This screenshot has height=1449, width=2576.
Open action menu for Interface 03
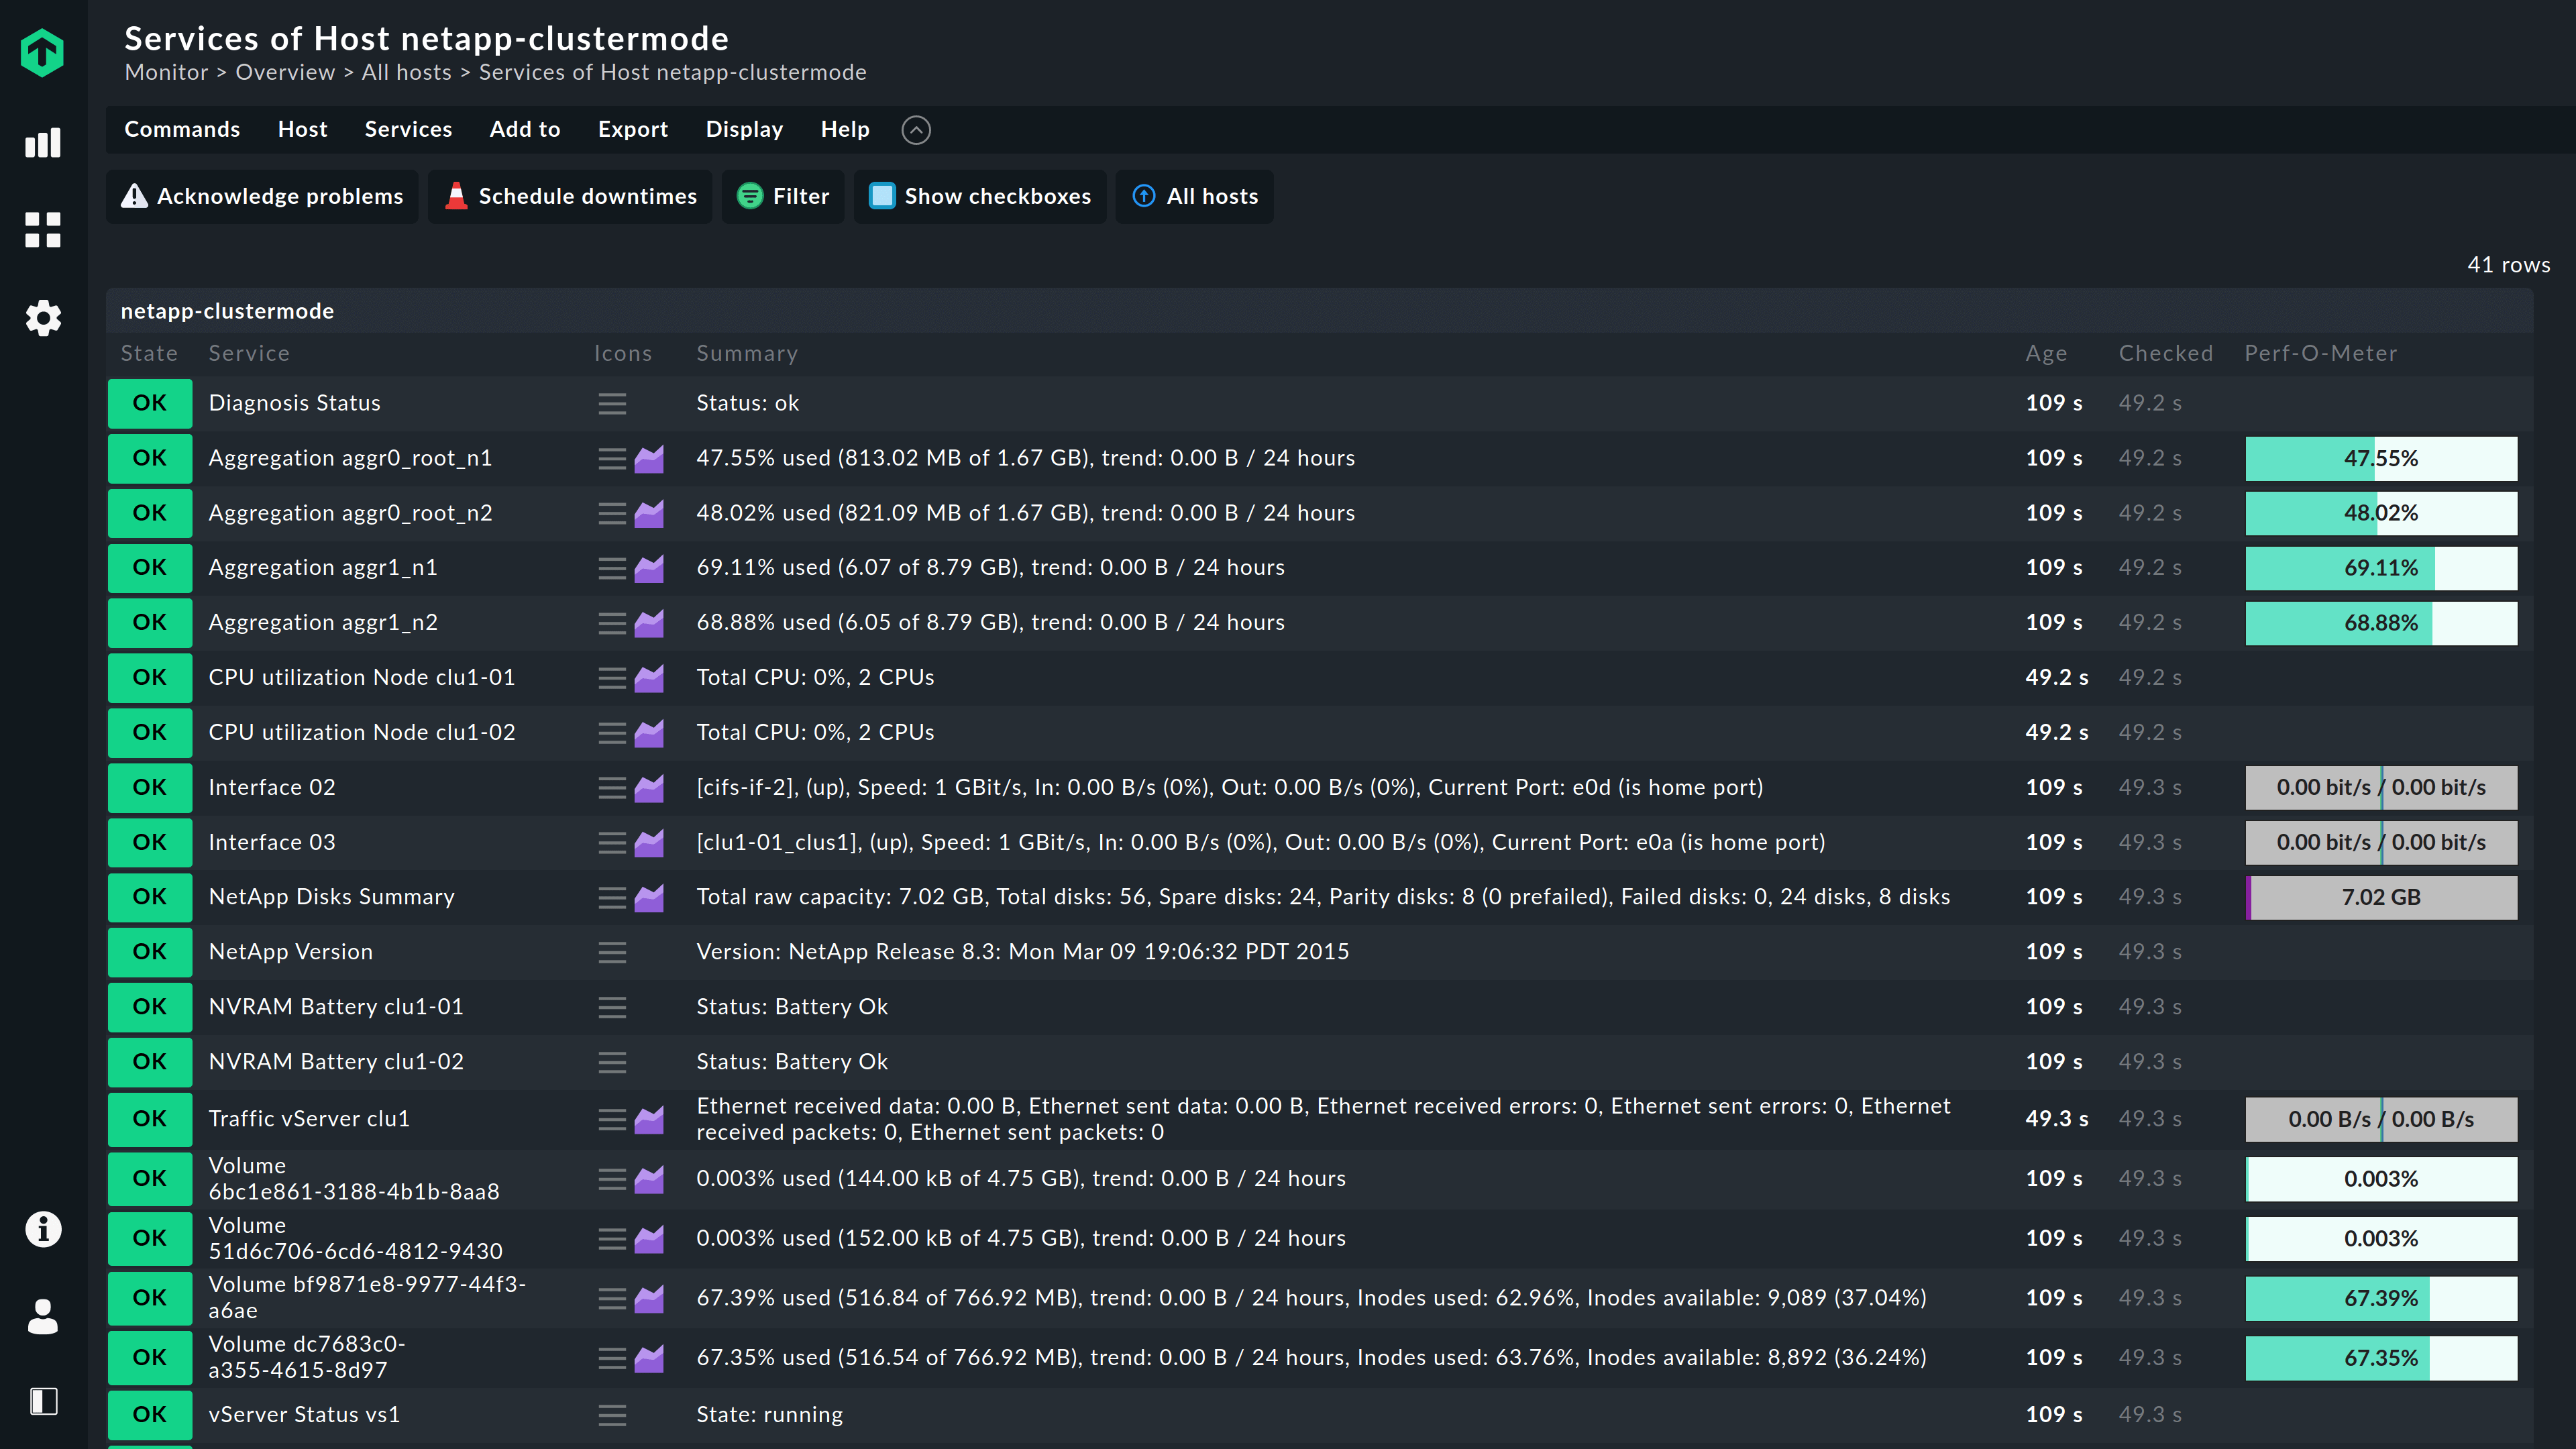click(612, 843)
